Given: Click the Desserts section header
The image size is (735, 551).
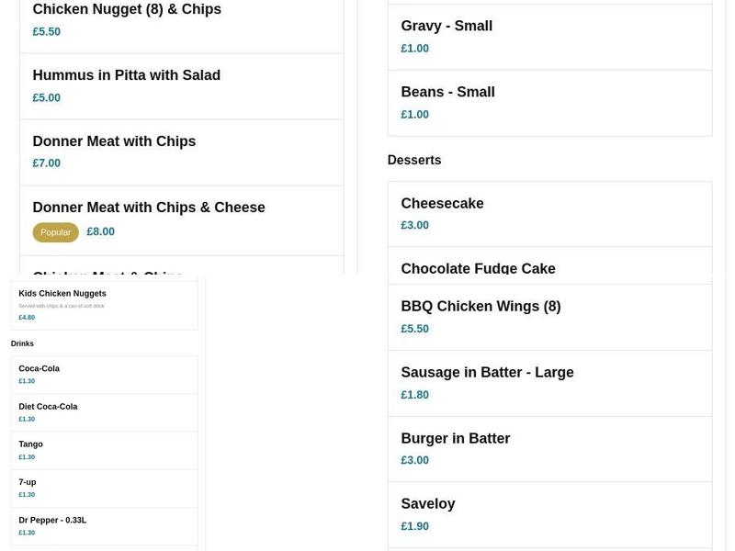Looking at the screenshot, I should [414, 159].
